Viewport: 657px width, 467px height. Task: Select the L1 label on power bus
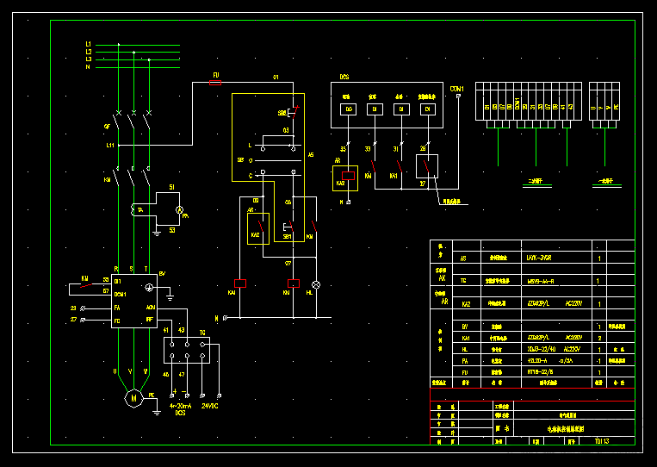coord(89,44)
